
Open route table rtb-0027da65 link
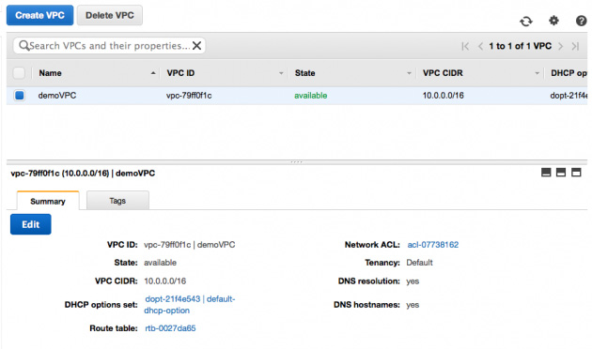[x=170, y=328]
